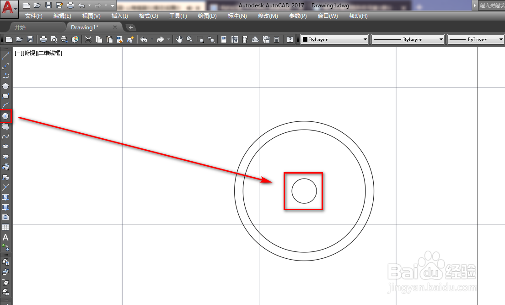This screenshot has width=505, height=305.
Task: Select the Line tool in draw toolbar
Action: 5,56
